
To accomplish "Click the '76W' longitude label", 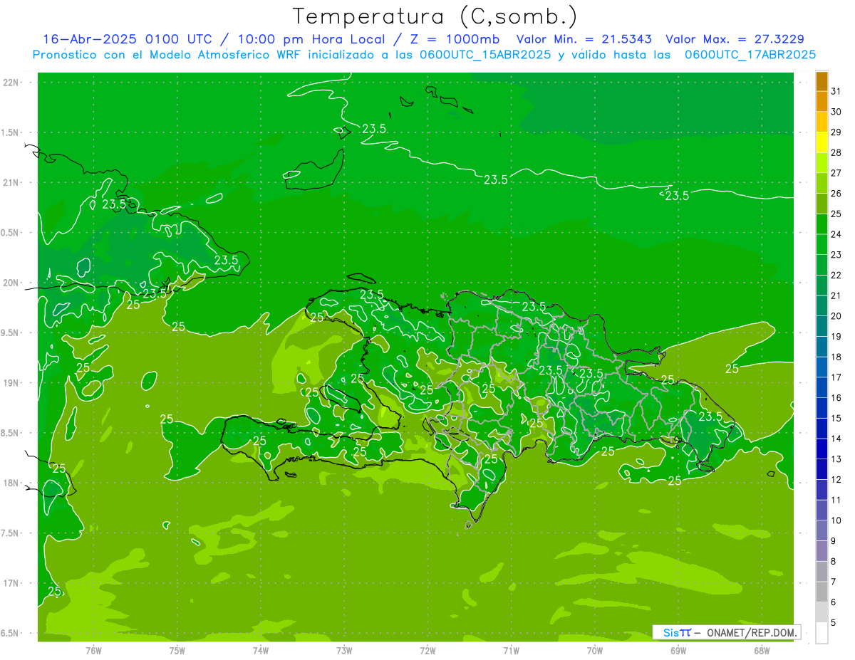I will (x=93, y=651).
